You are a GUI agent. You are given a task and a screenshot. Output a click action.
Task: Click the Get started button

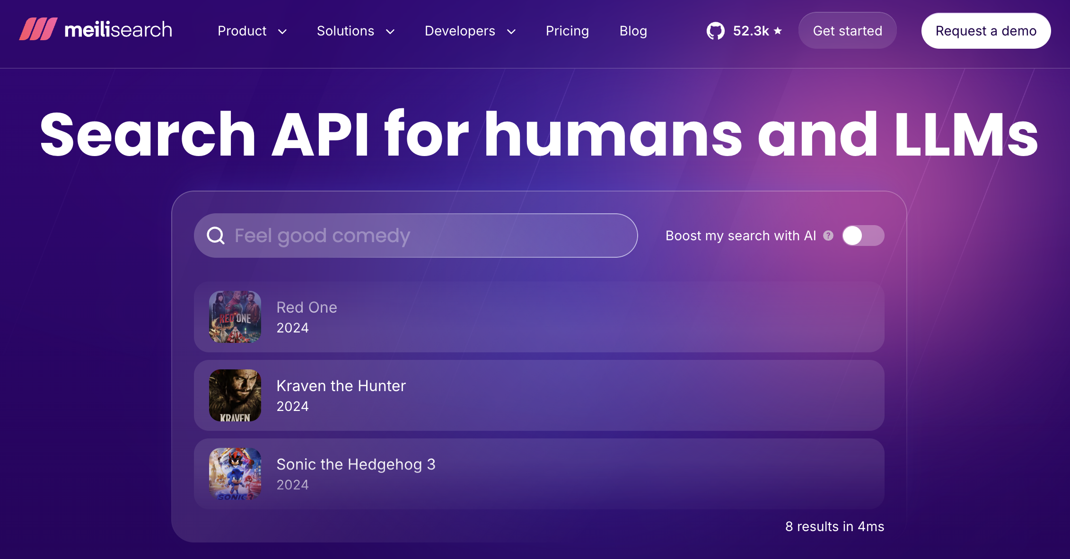(847, 31)
